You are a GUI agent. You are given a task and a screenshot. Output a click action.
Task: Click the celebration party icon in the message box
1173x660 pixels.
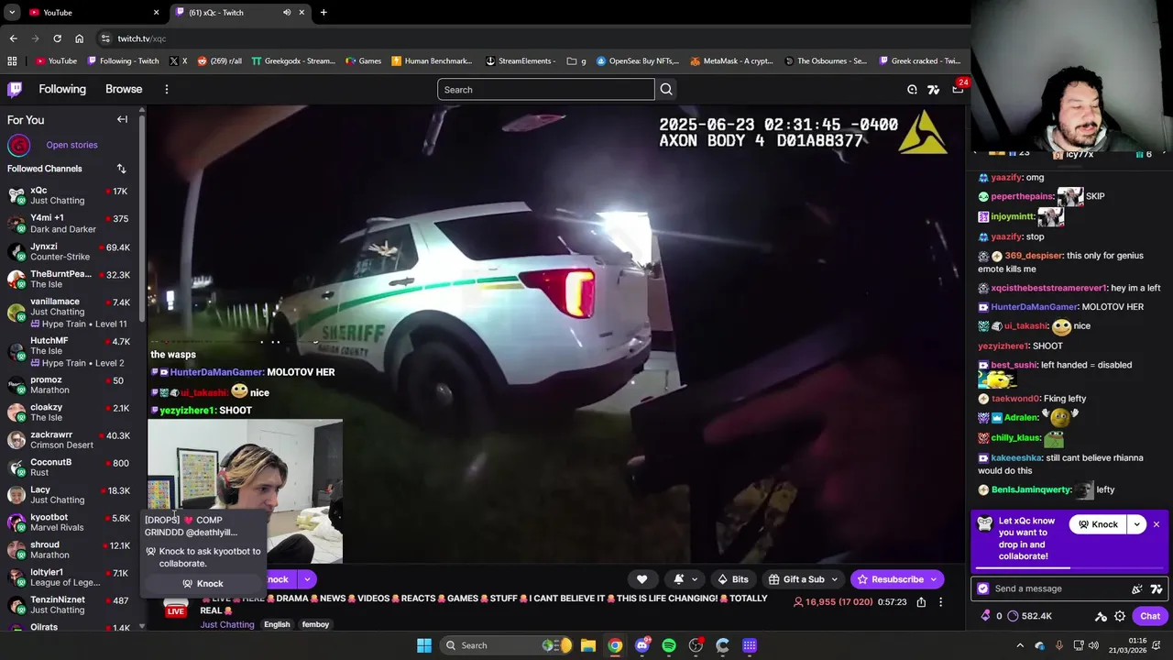coord(1137,588)
